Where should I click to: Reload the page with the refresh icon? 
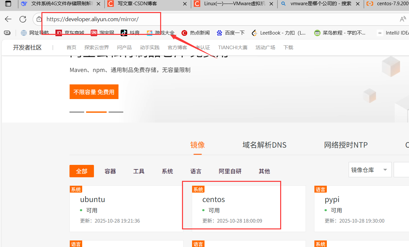pos(23,19)
